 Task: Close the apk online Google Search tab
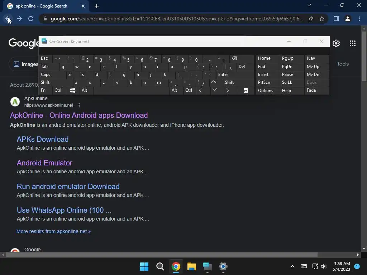tap(83, 6)
